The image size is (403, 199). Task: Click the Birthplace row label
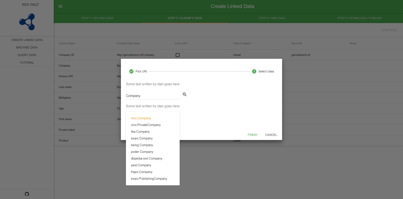click(x=65, y=98)
